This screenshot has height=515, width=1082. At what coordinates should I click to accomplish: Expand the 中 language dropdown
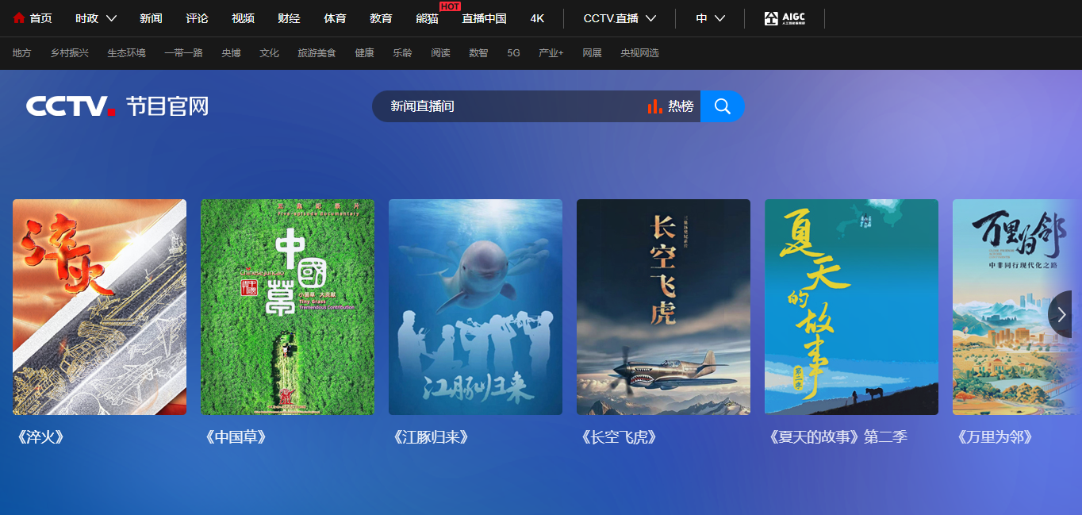708,17
